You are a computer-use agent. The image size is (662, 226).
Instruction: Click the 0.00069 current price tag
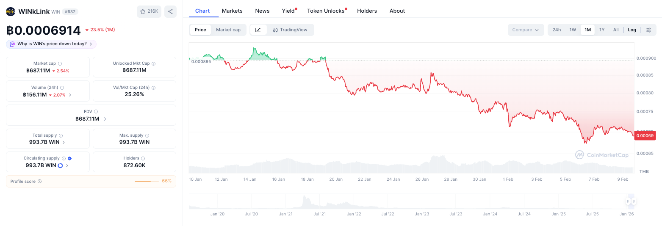click(x=645, y=135)
